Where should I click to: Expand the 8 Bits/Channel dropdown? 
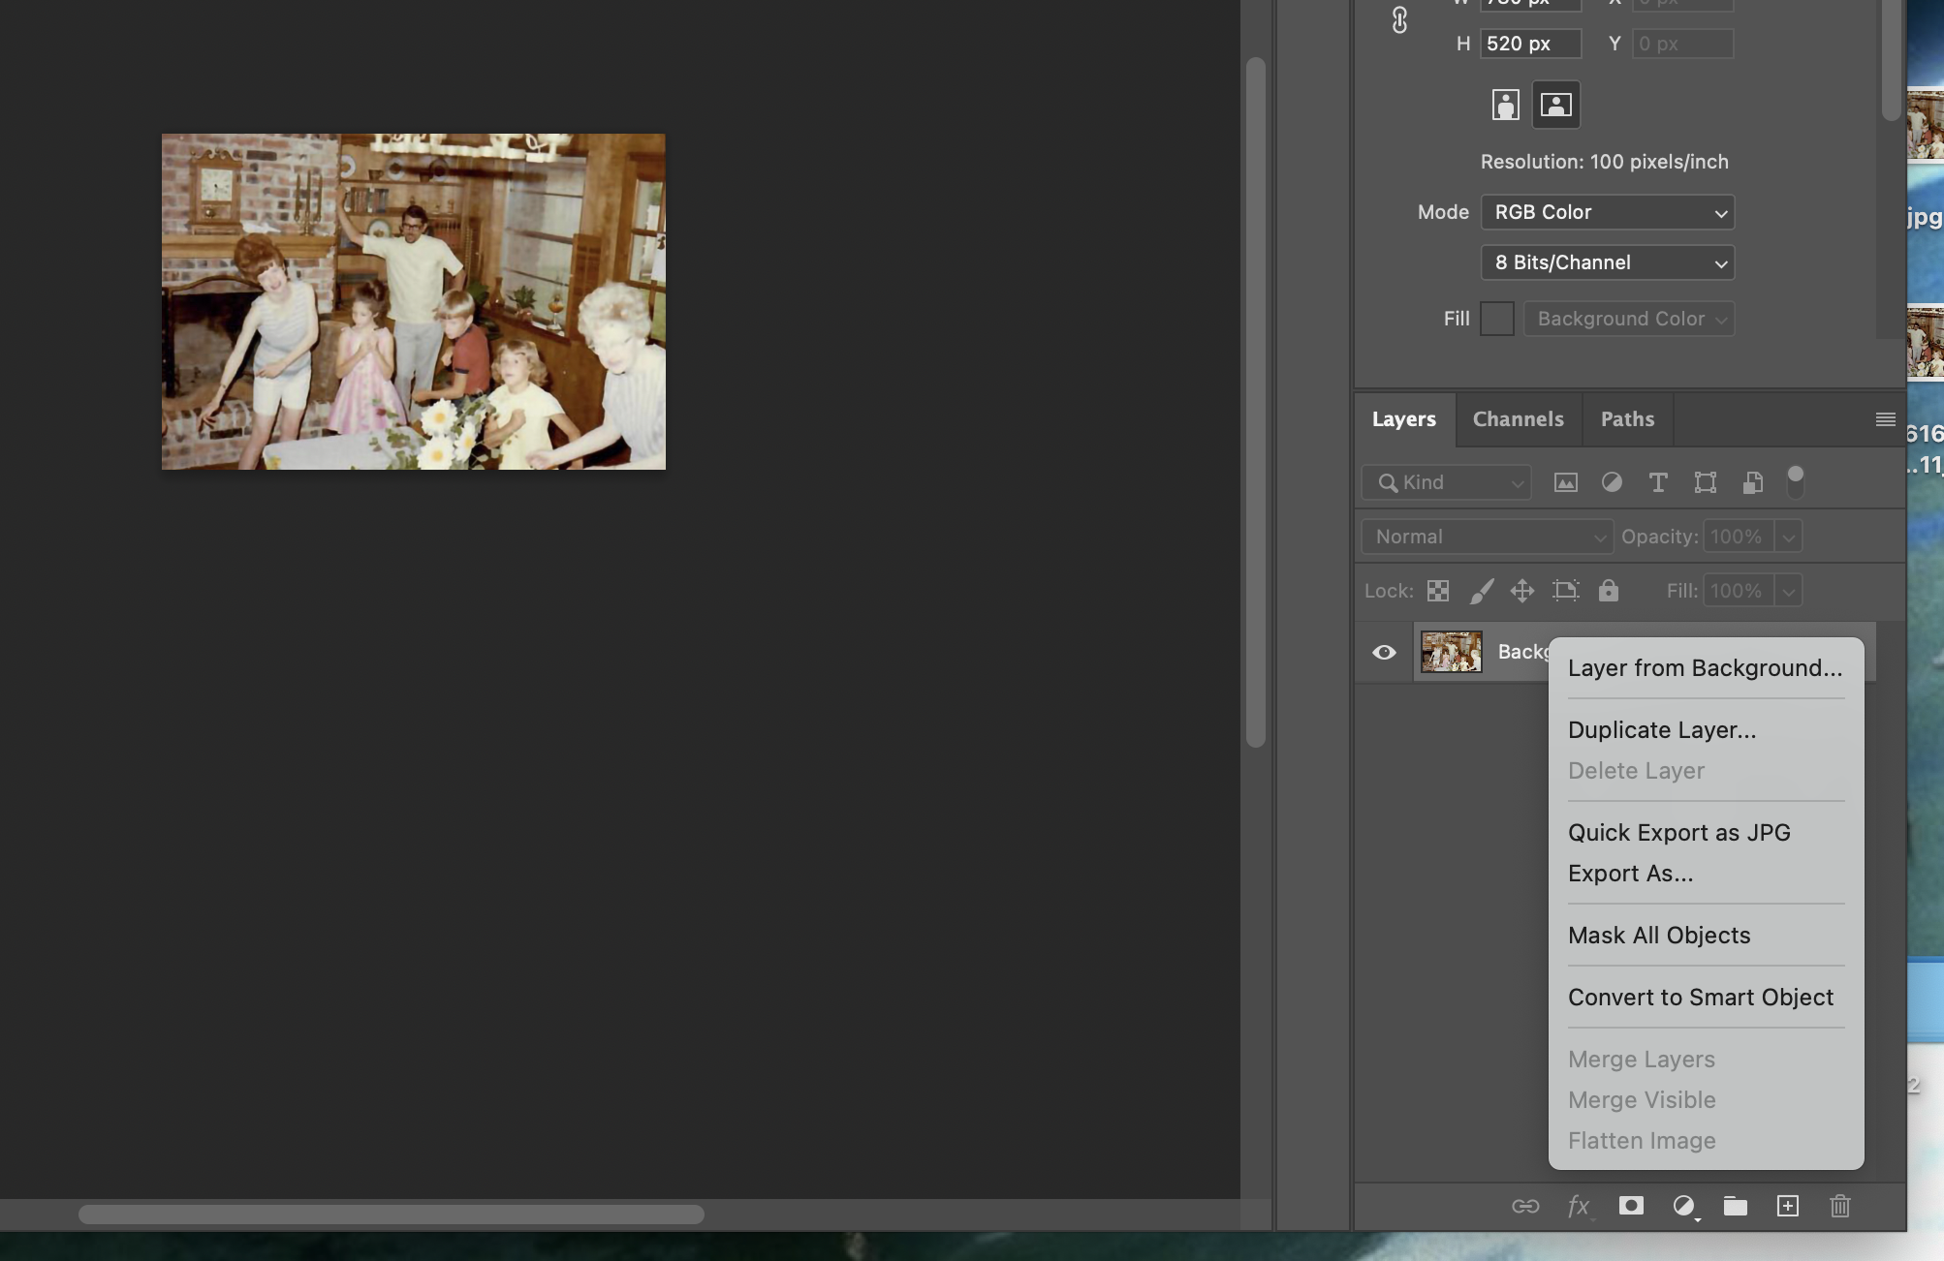coord(1607,262)
